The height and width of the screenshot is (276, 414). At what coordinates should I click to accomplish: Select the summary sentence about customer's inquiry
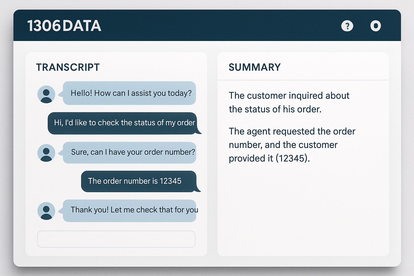pos(289,102)
